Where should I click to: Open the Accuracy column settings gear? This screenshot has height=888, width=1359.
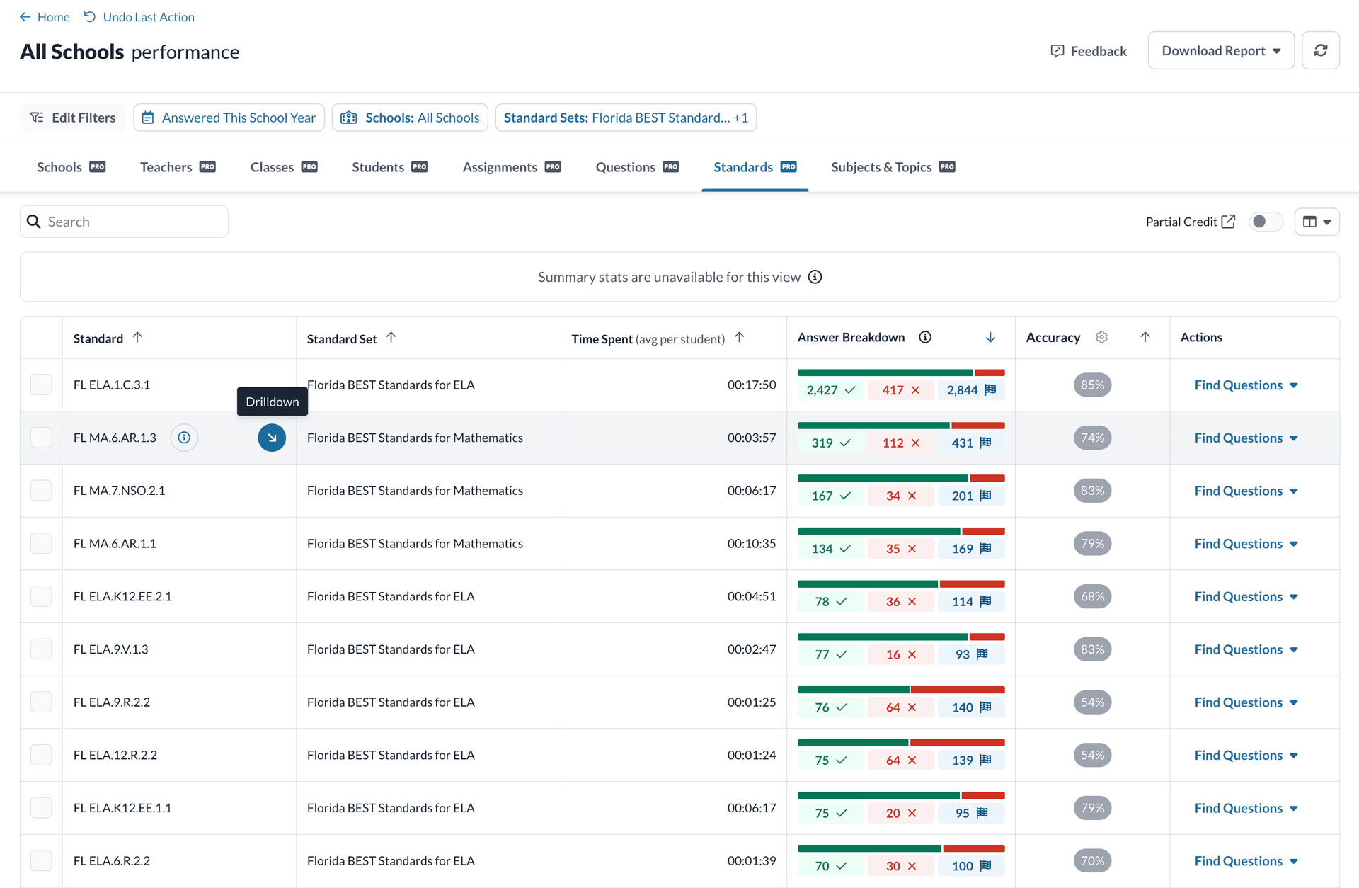pos(1101,337)
